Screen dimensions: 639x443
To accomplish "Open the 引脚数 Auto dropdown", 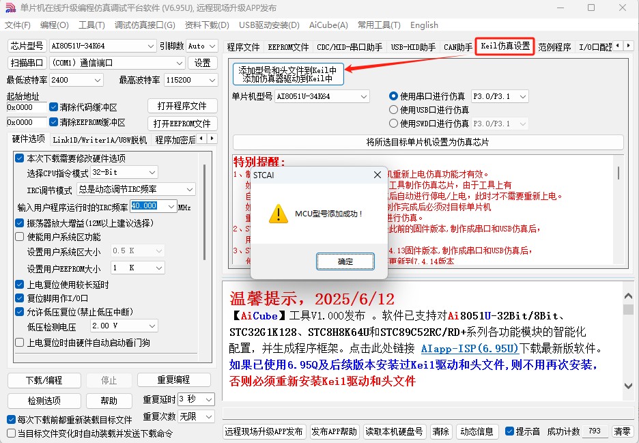I will pos(212,46).
